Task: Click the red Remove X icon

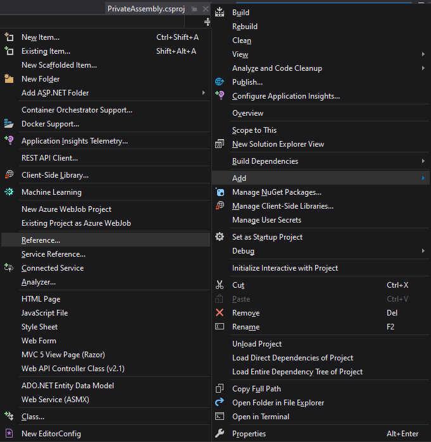Action: [220, 313]
